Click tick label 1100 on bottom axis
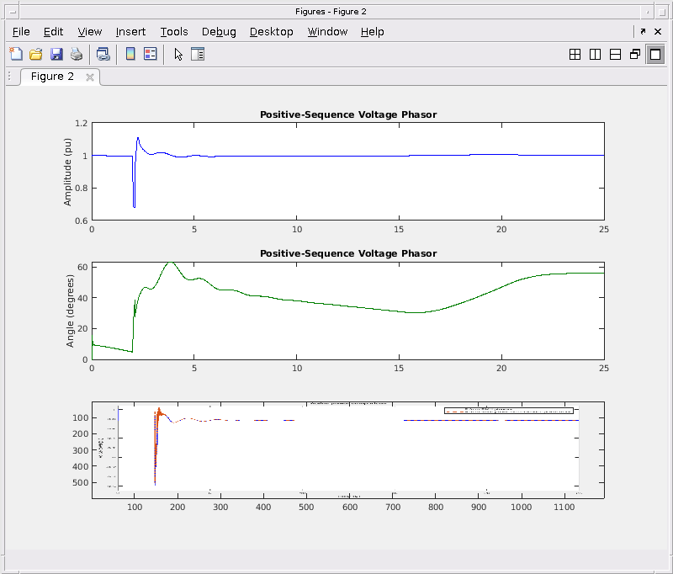Image resolution: width=673 pixels, height=574 pixels. coord(564,507)
